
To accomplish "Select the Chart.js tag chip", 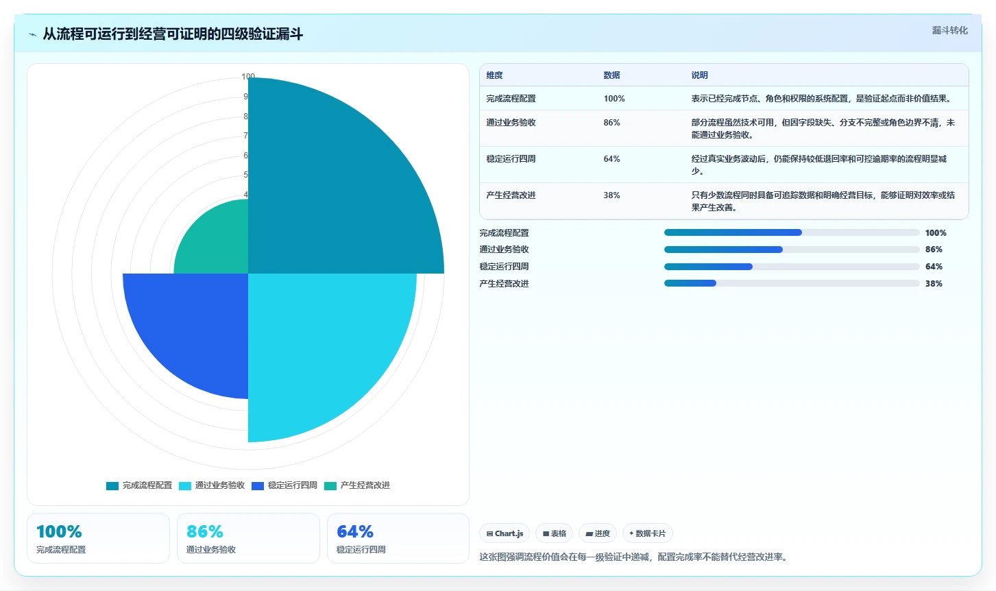I will pos(505,533).
